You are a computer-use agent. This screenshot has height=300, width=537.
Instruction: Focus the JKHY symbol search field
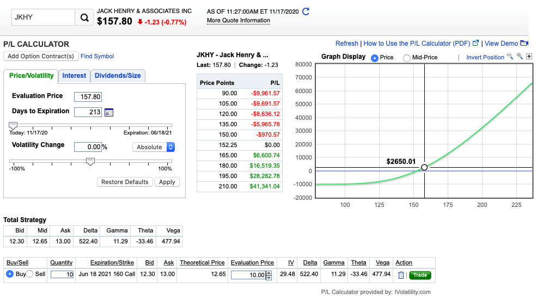[x=43, y=17]
